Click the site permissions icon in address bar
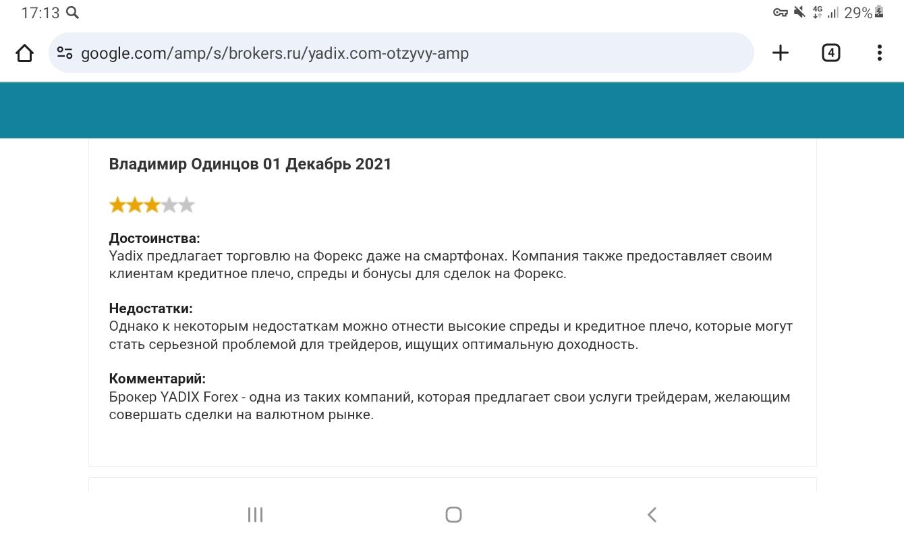This screenshot has height=540, width=904. [65, 52]
